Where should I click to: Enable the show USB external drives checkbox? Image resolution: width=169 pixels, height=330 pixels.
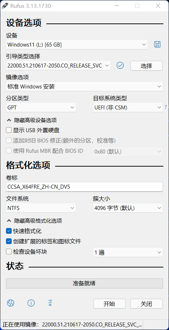9,130
